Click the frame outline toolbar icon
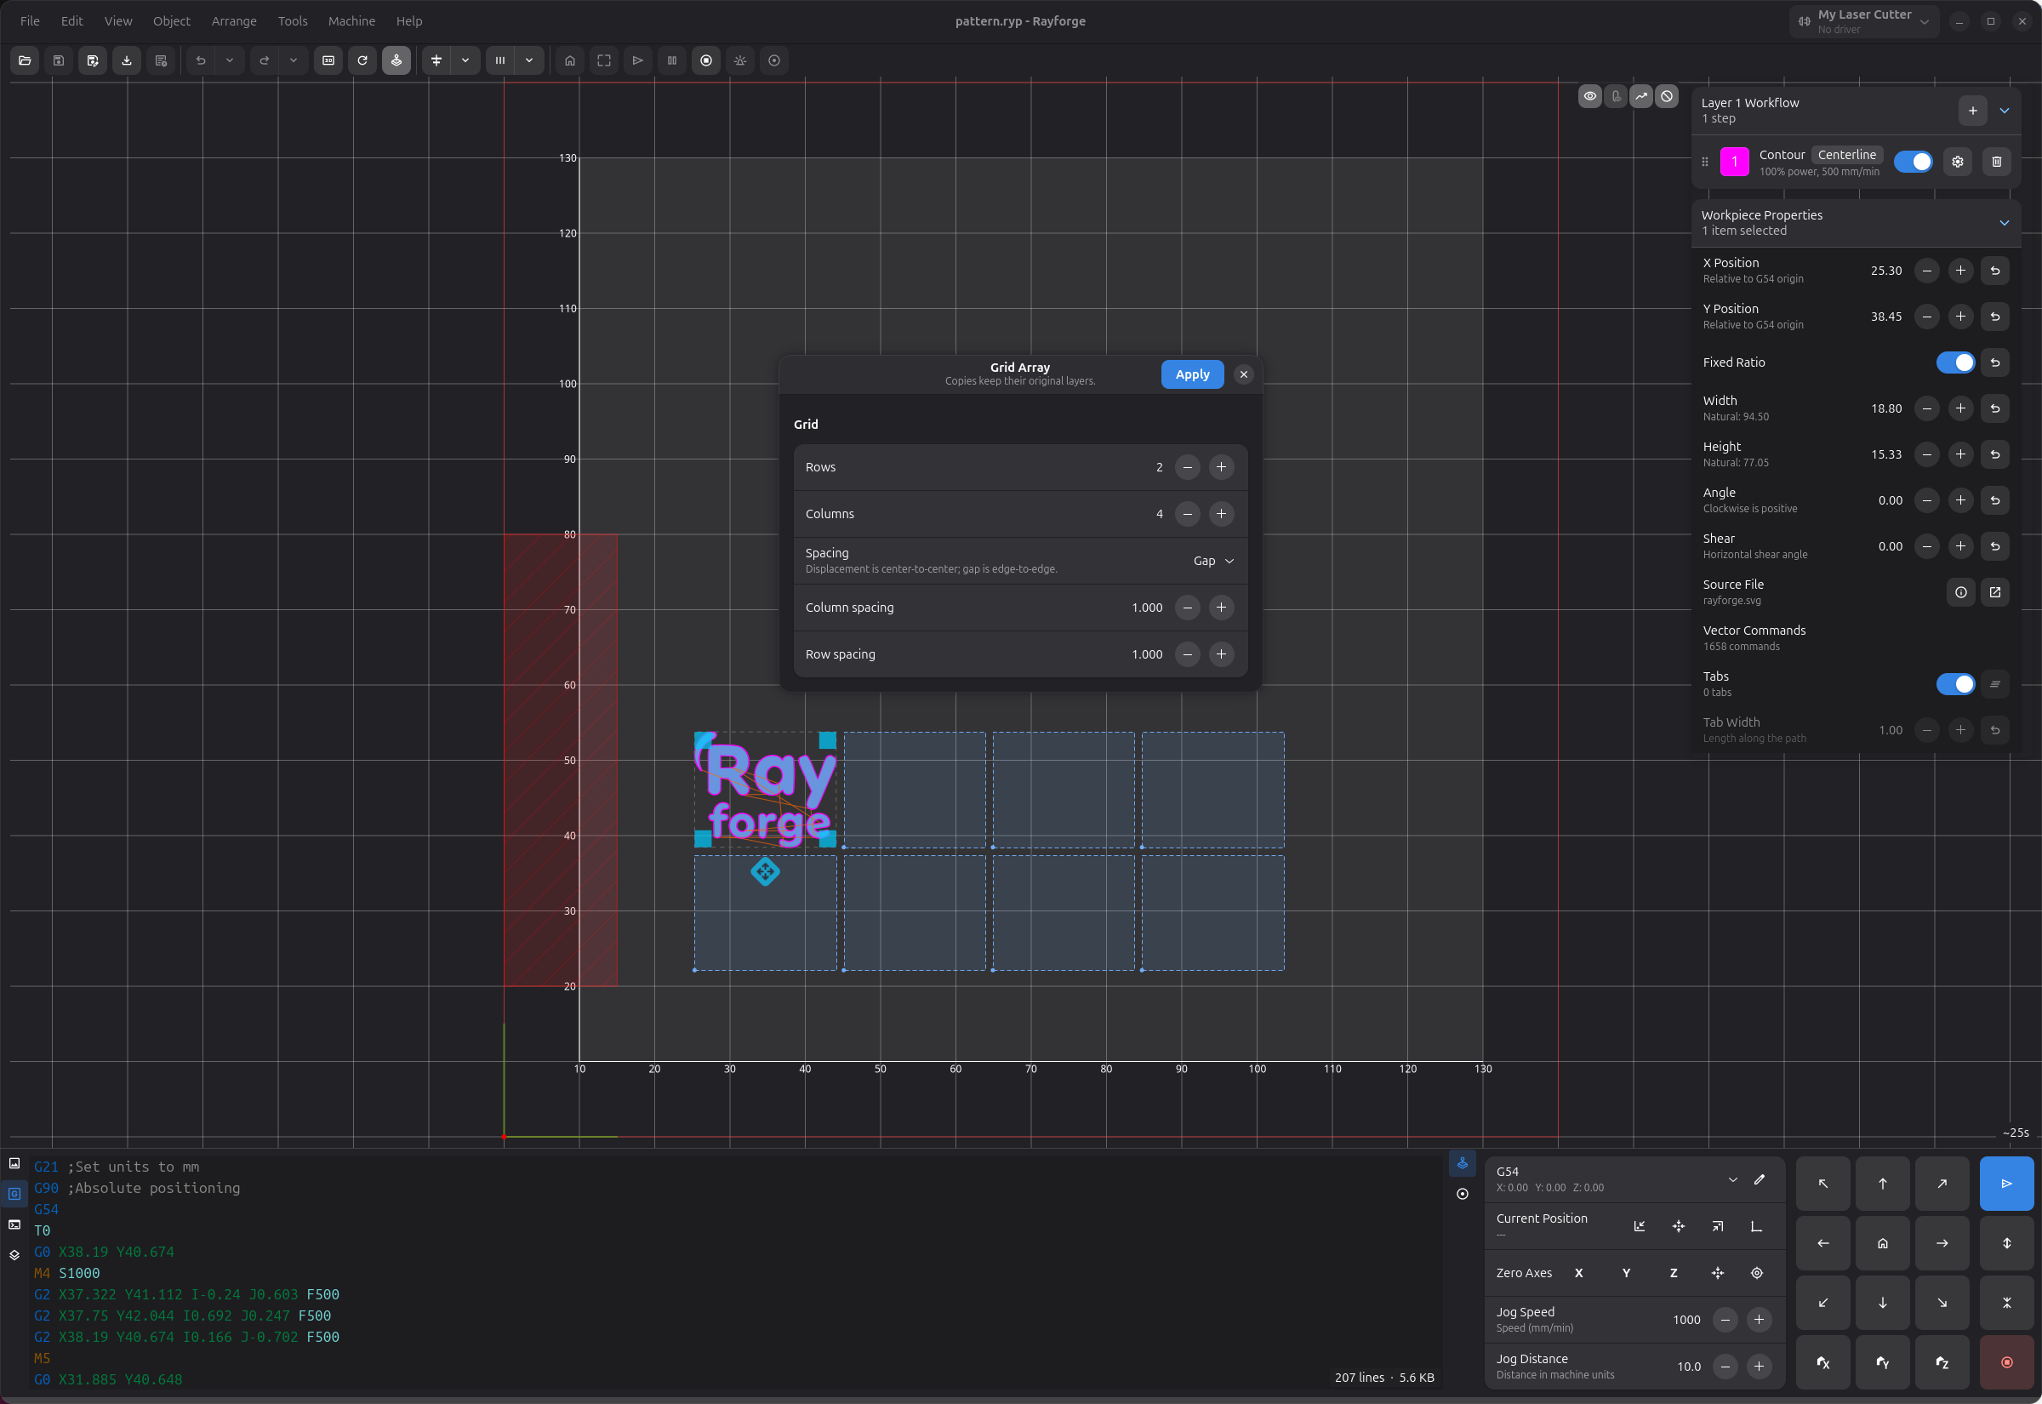Screen dimensions: 2042x1404 [604, 60]
